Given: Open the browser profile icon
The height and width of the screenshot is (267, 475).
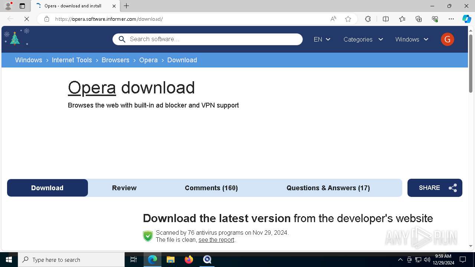Looking at the screenshot, I should click(8, 6).
